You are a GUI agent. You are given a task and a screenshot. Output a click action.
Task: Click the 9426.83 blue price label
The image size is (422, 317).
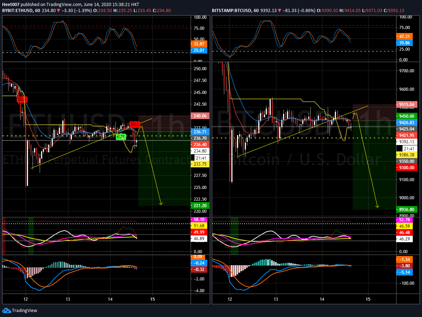point(407,123)
